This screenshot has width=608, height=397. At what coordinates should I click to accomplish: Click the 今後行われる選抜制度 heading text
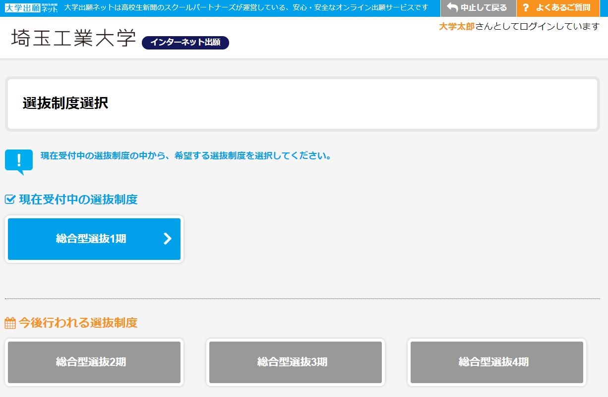[x=78, y=323]
